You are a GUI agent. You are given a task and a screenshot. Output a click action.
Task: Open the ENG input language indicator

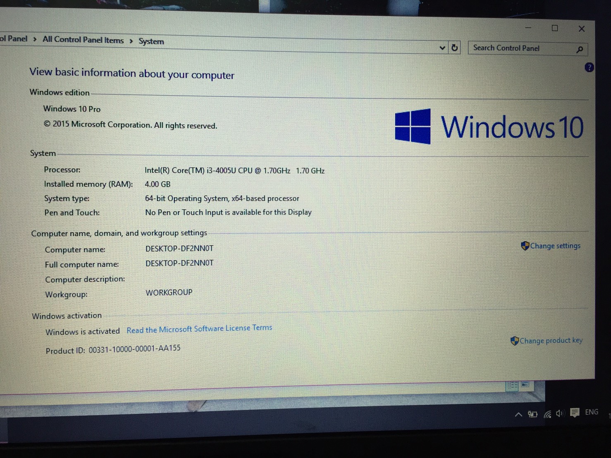592,412
